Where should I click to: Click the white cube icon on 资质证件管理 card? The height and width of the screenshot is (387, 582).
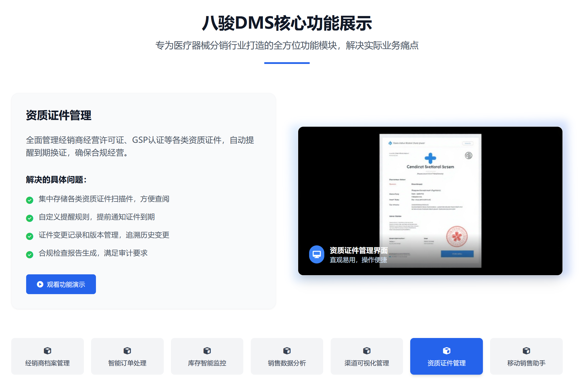tap(446, 350)
